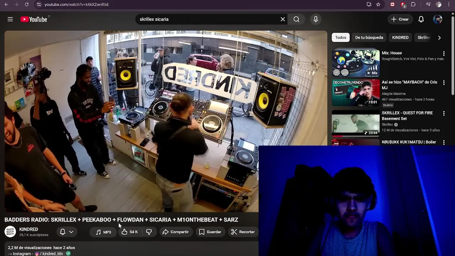Click the red extension icon with badge 1

click(403, 5)
